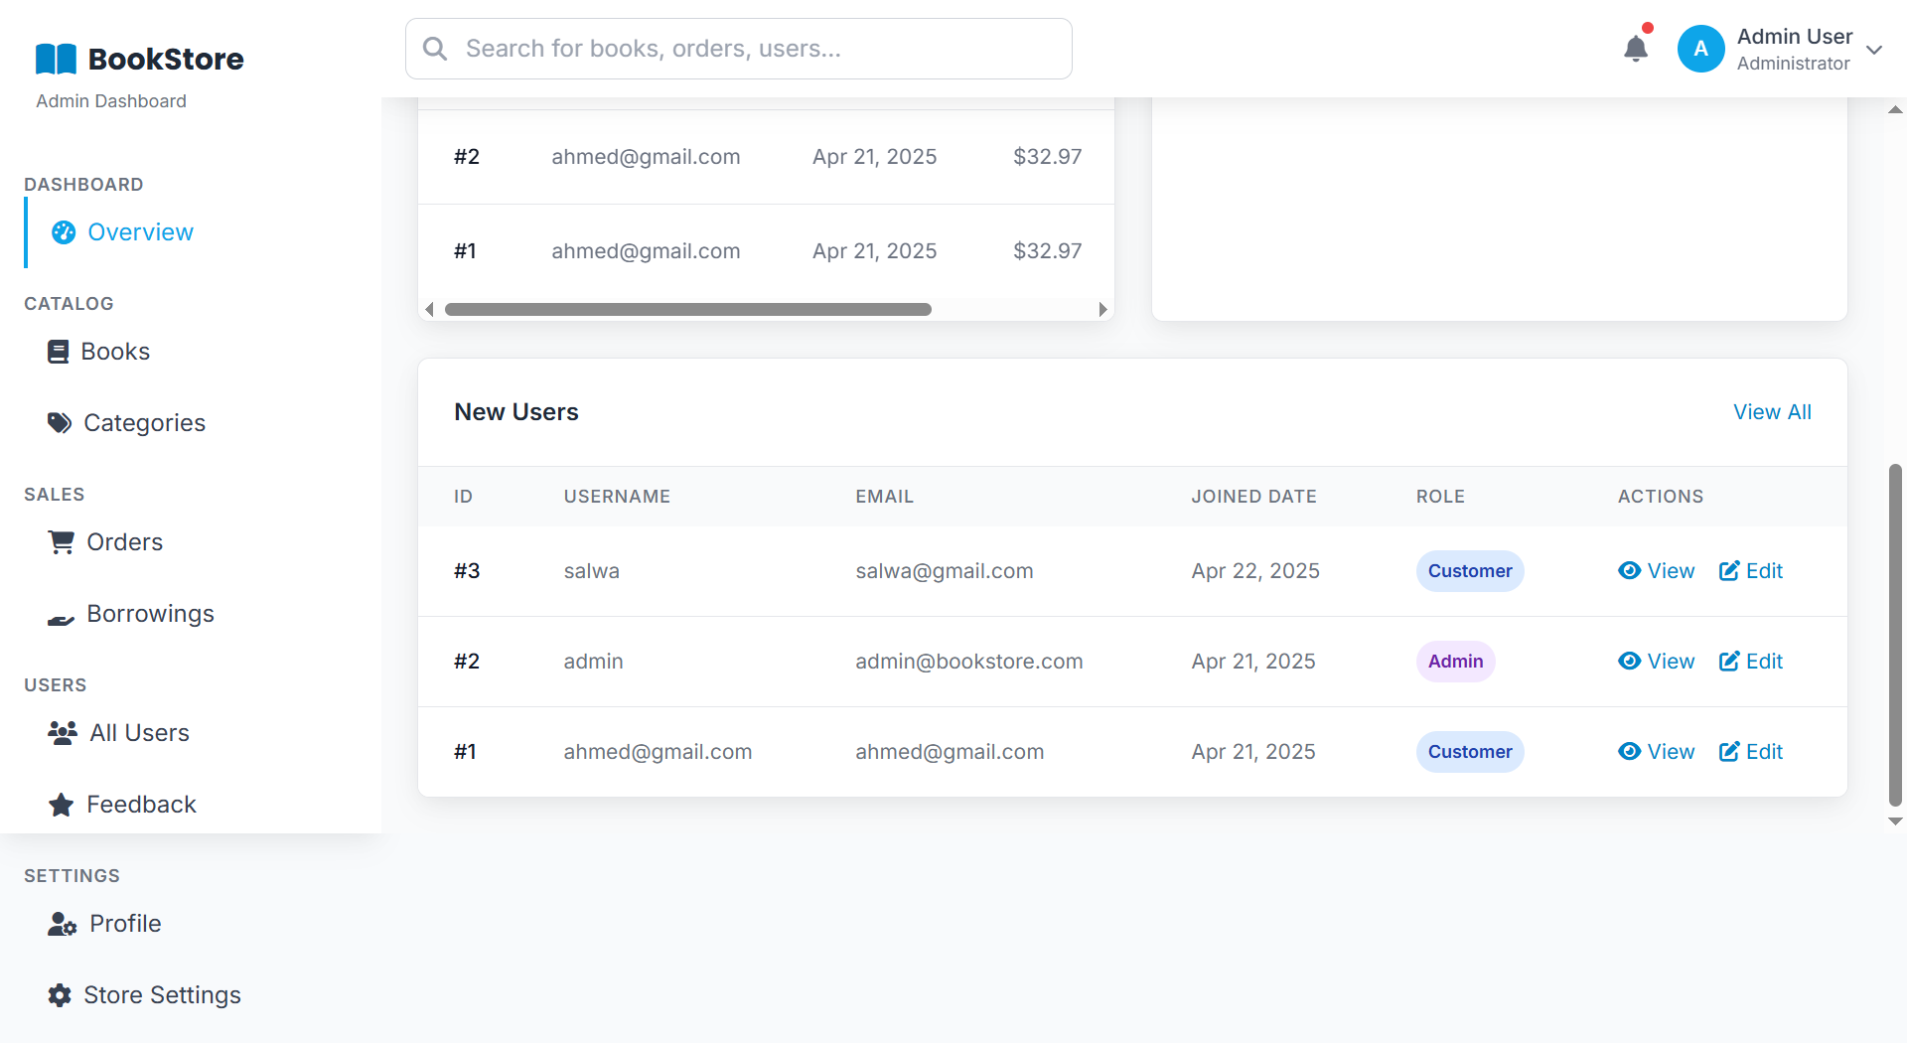Click the Feedback star icon
This screenshot has width=1907, height=1043.
60,804
